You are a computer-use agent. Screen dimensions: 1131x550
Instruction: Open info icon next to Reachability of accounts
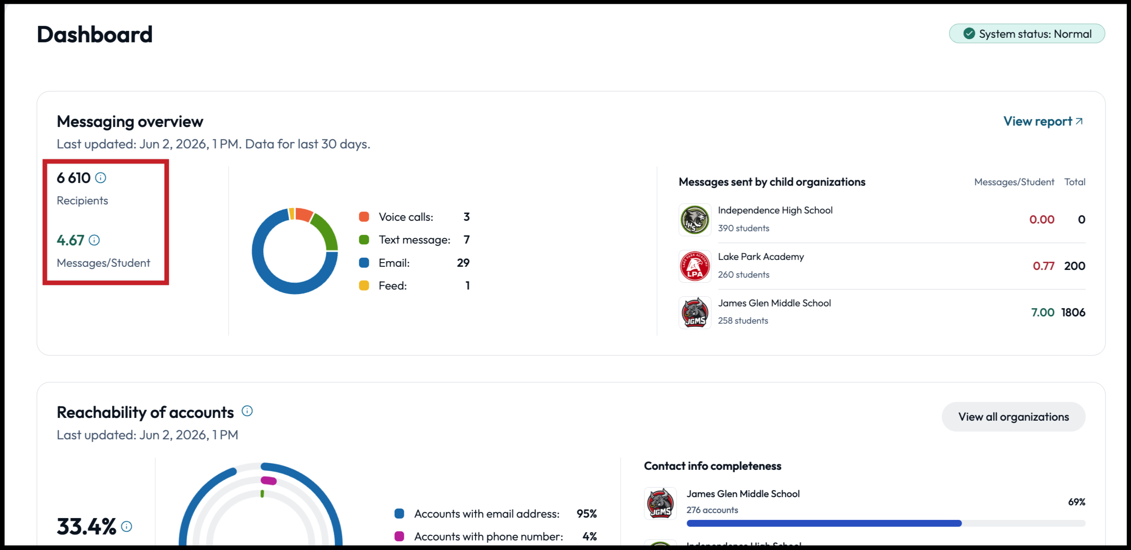247,411
